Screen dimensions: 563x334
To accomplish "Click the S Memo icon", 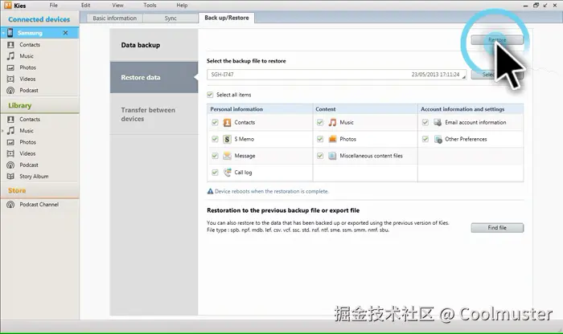I will tap(227, 139).
